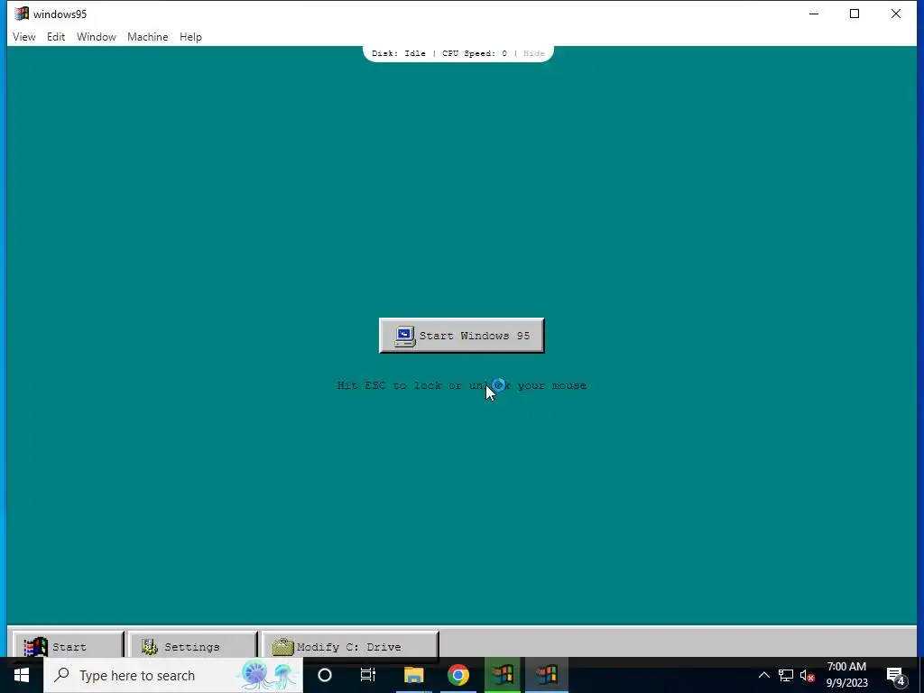This screenshot has width=924, height=693.
Task: Open File Explorer from the taskbar
Action: (413, 675)
